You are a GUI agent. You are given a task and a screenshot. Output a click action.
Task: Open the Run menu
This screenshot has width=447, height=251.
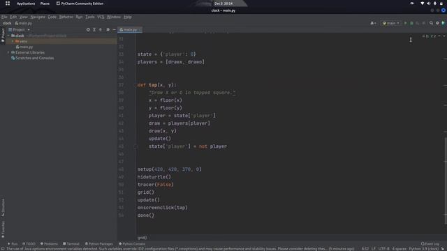click(79, 17)
